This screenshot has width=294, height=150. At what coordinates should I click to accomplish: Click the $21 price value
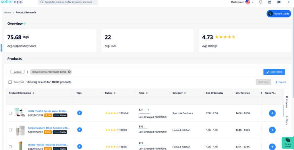(x=141, y=110)
